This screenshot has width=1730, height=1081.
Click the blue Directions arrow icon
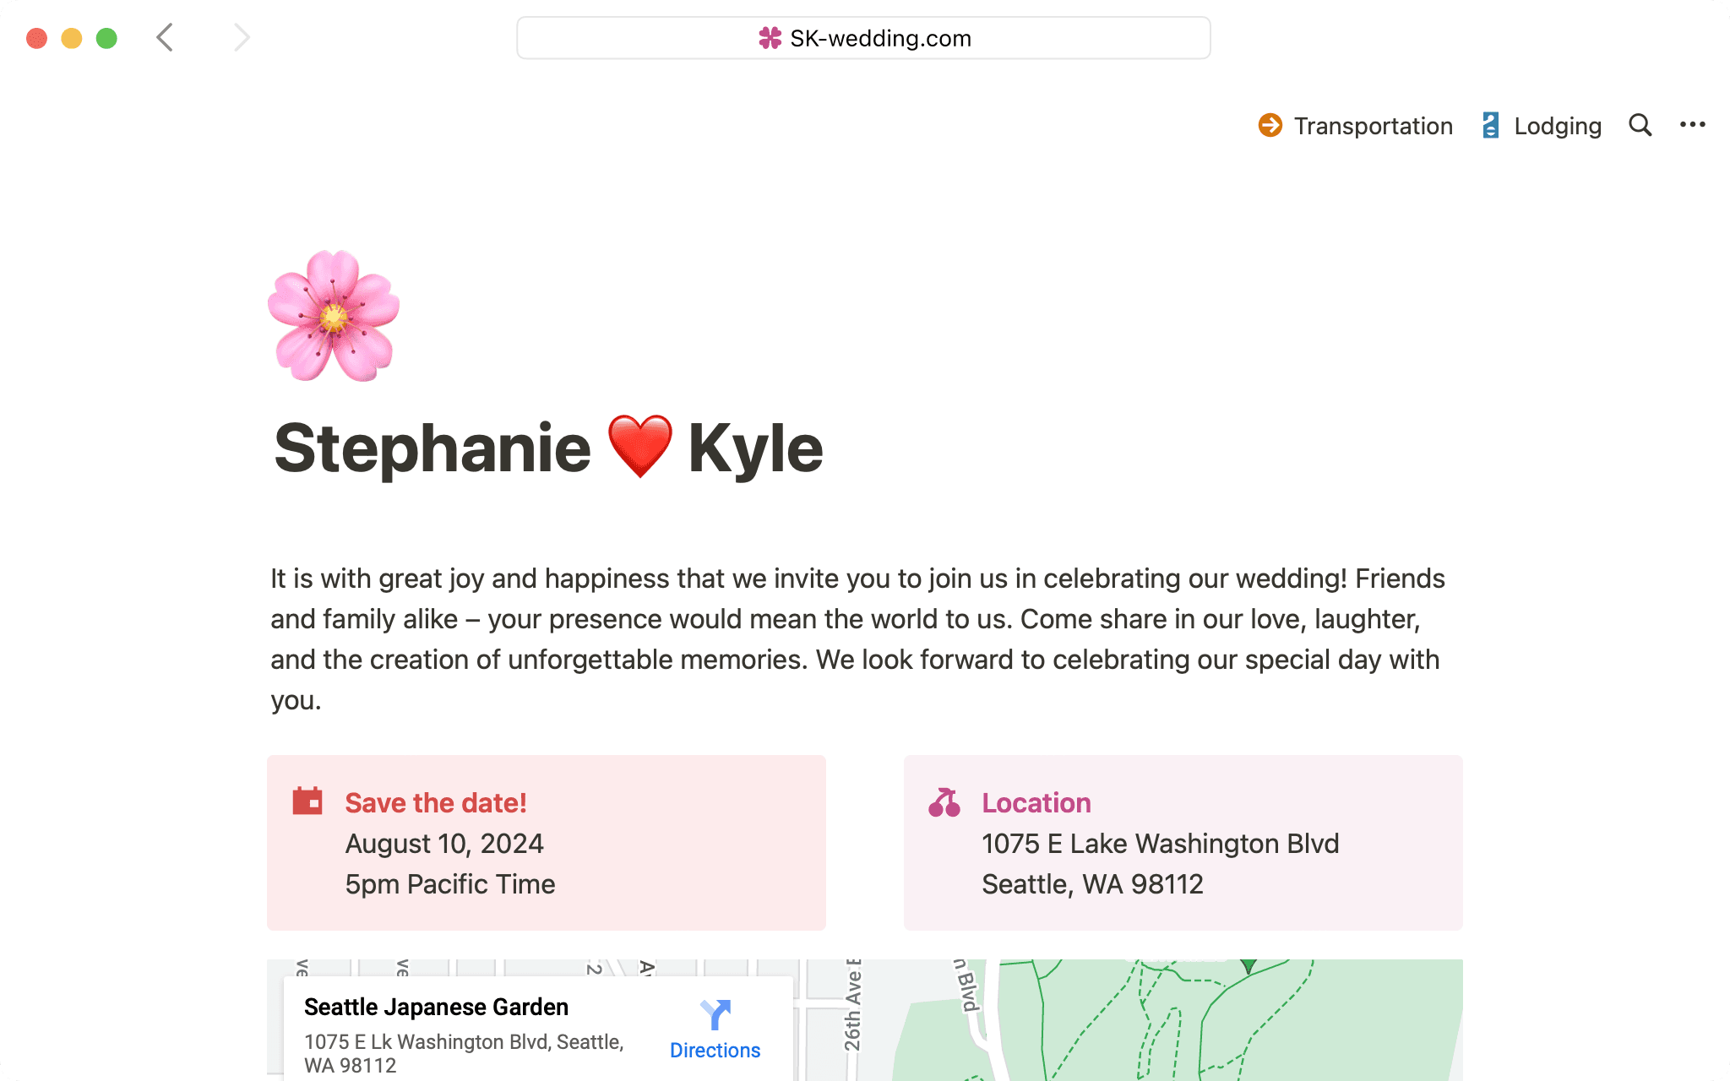tap(715, 1014)
